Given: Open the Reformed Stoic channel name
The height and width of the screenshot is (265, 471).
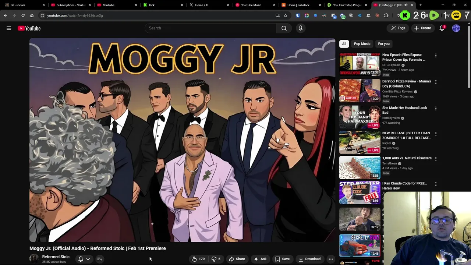Looking at the screenshot, I should (56, 257).
